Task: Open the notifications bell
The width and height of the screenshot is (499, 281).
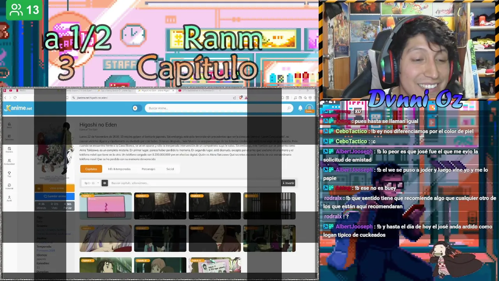Action: pyautogui.click(x=300, y=108)
